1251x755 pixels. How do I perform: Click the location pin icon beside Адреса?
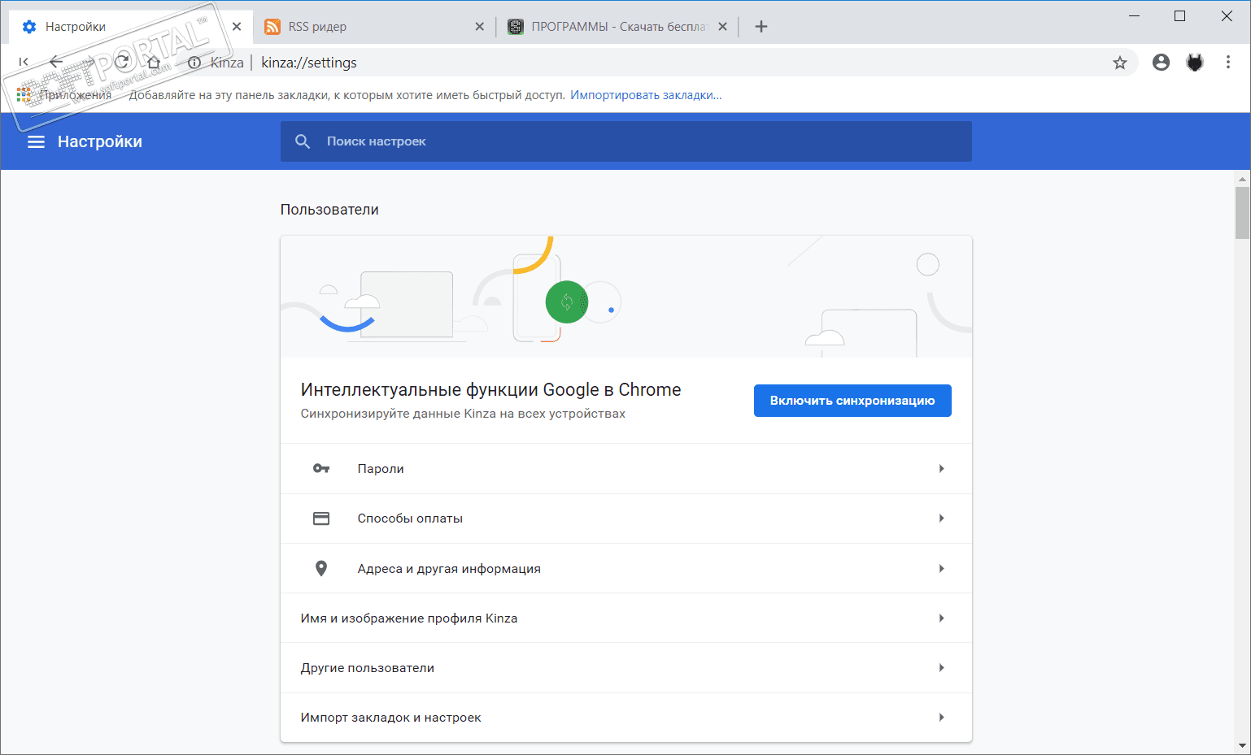click(321, 569)
